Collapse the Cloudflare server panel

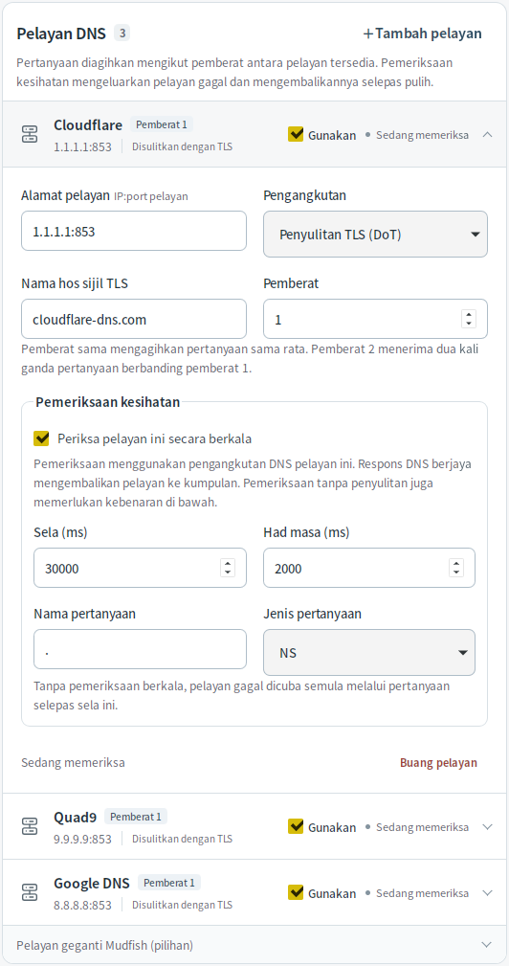[x=487, y=134]
